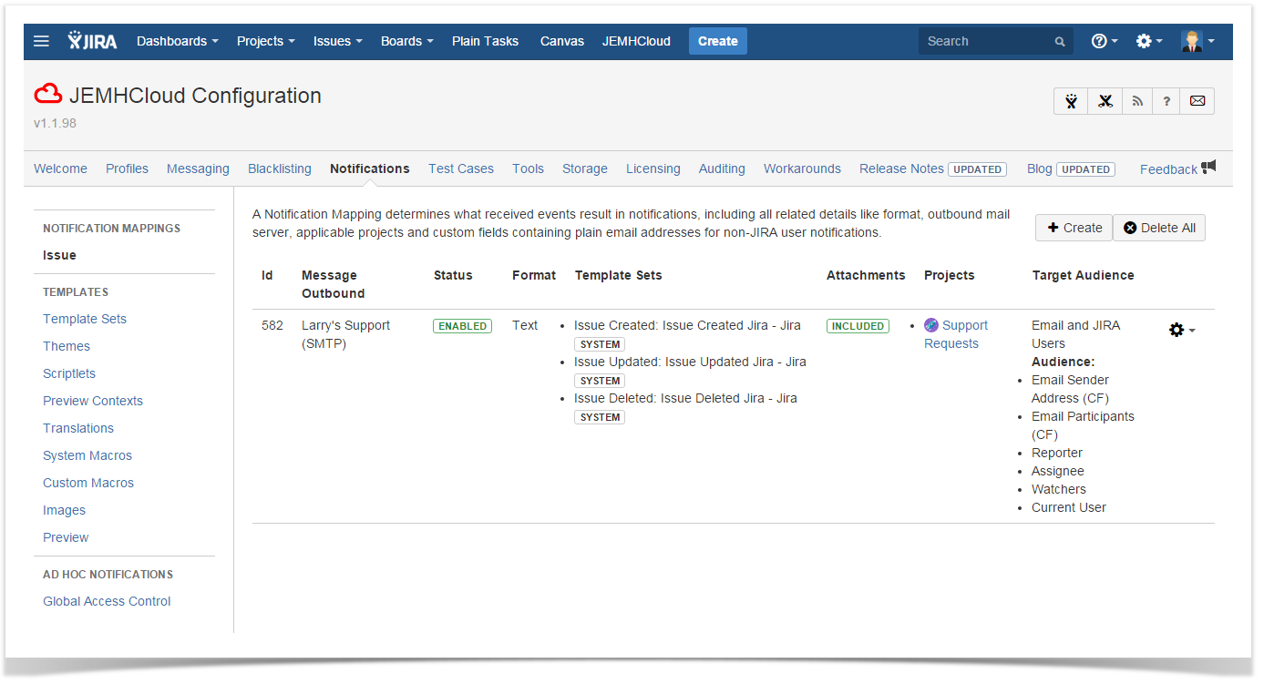
Task: Expand the Dashboards dropdown
Action: point(178,41)
